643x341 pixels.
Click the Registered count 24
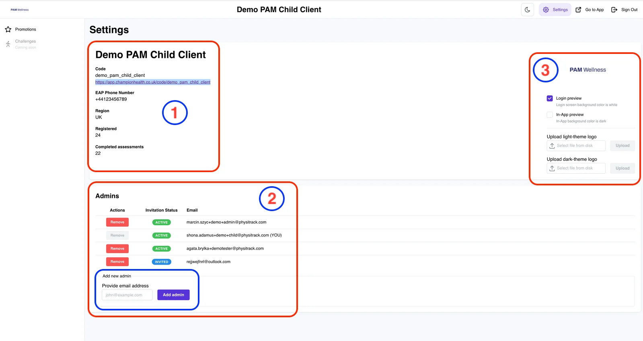(98, 136)
